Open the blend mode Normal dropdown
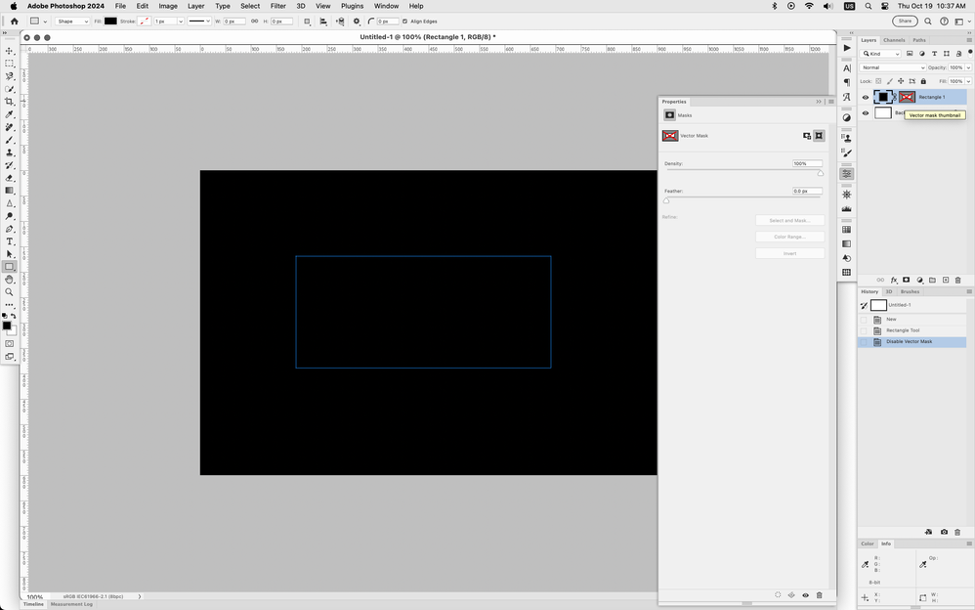This screenshot has width=975, height=610. (x=893, y=67)
